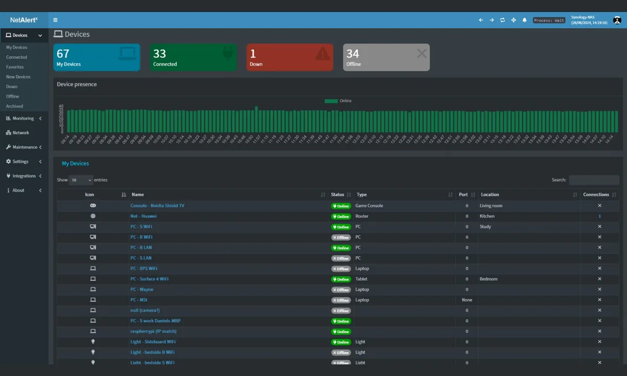Screen dimensions: 627x376
Task: Sort table by Type column
Action: click(404, 195)
